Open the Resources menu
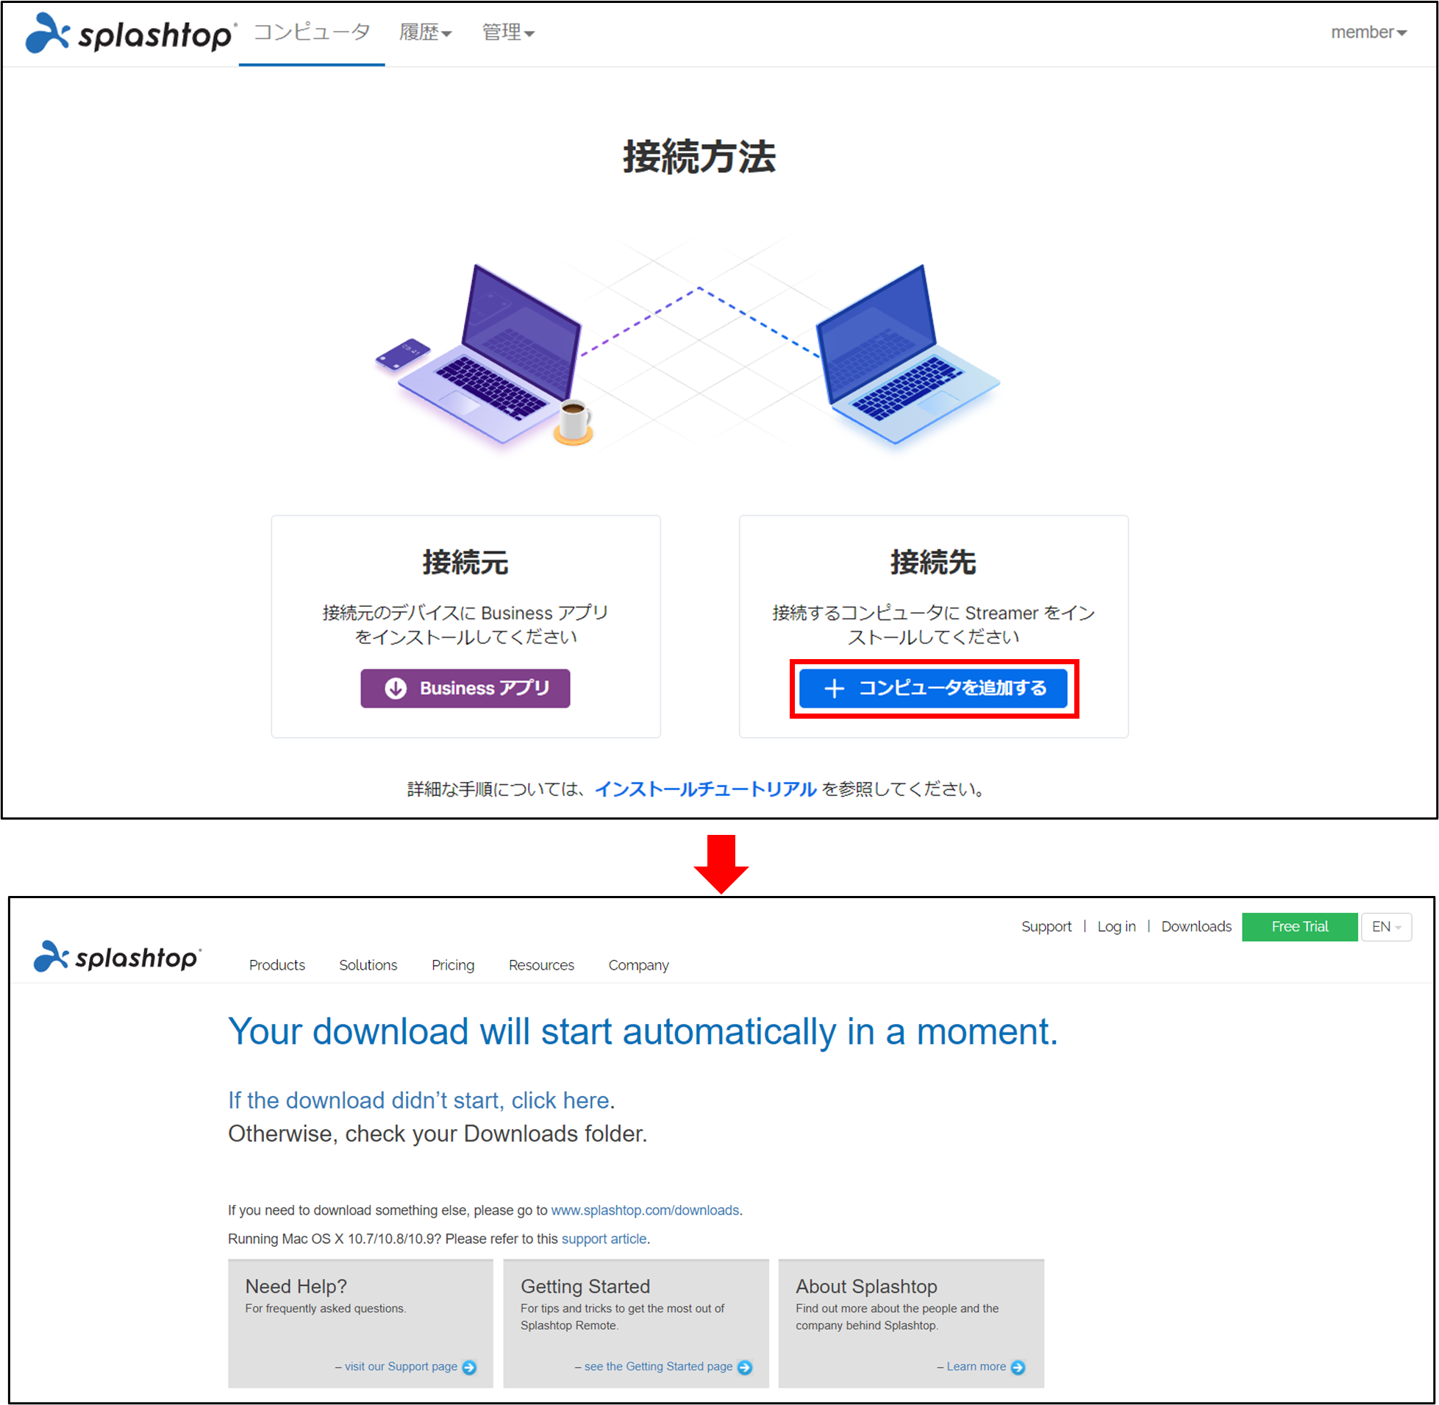 click(541, 964)
